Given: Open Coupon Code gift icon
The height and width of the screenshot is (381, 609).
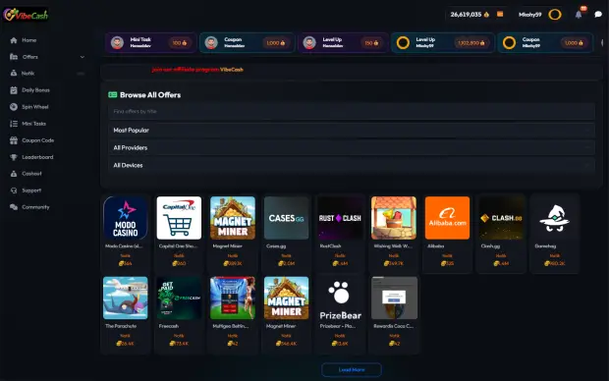Looking at the screenshot, I should [14, 140].
